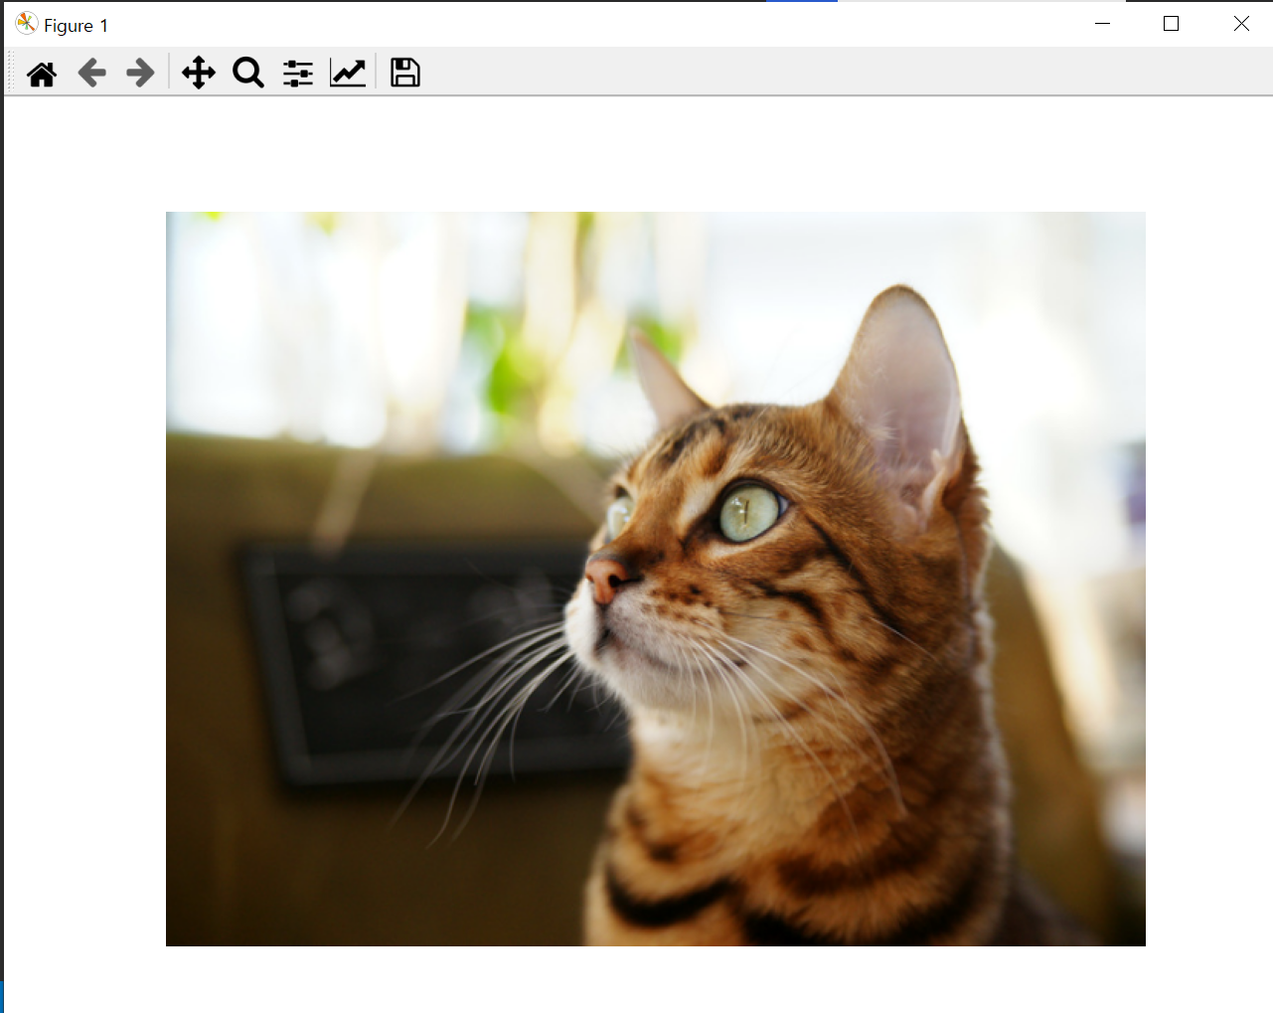Maximize the Figure 1 window

pyautogui.click(x=1171, y=24)
